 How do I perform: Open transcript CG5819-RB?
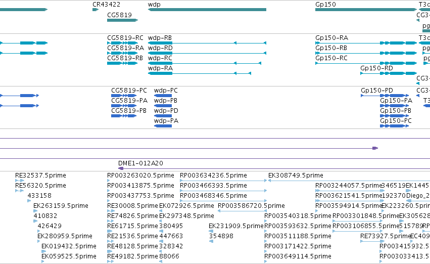[125, 58]
